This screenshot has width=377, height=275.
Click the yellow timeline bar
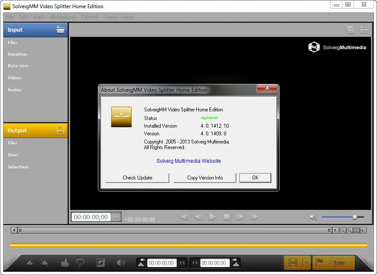point(188,245)
